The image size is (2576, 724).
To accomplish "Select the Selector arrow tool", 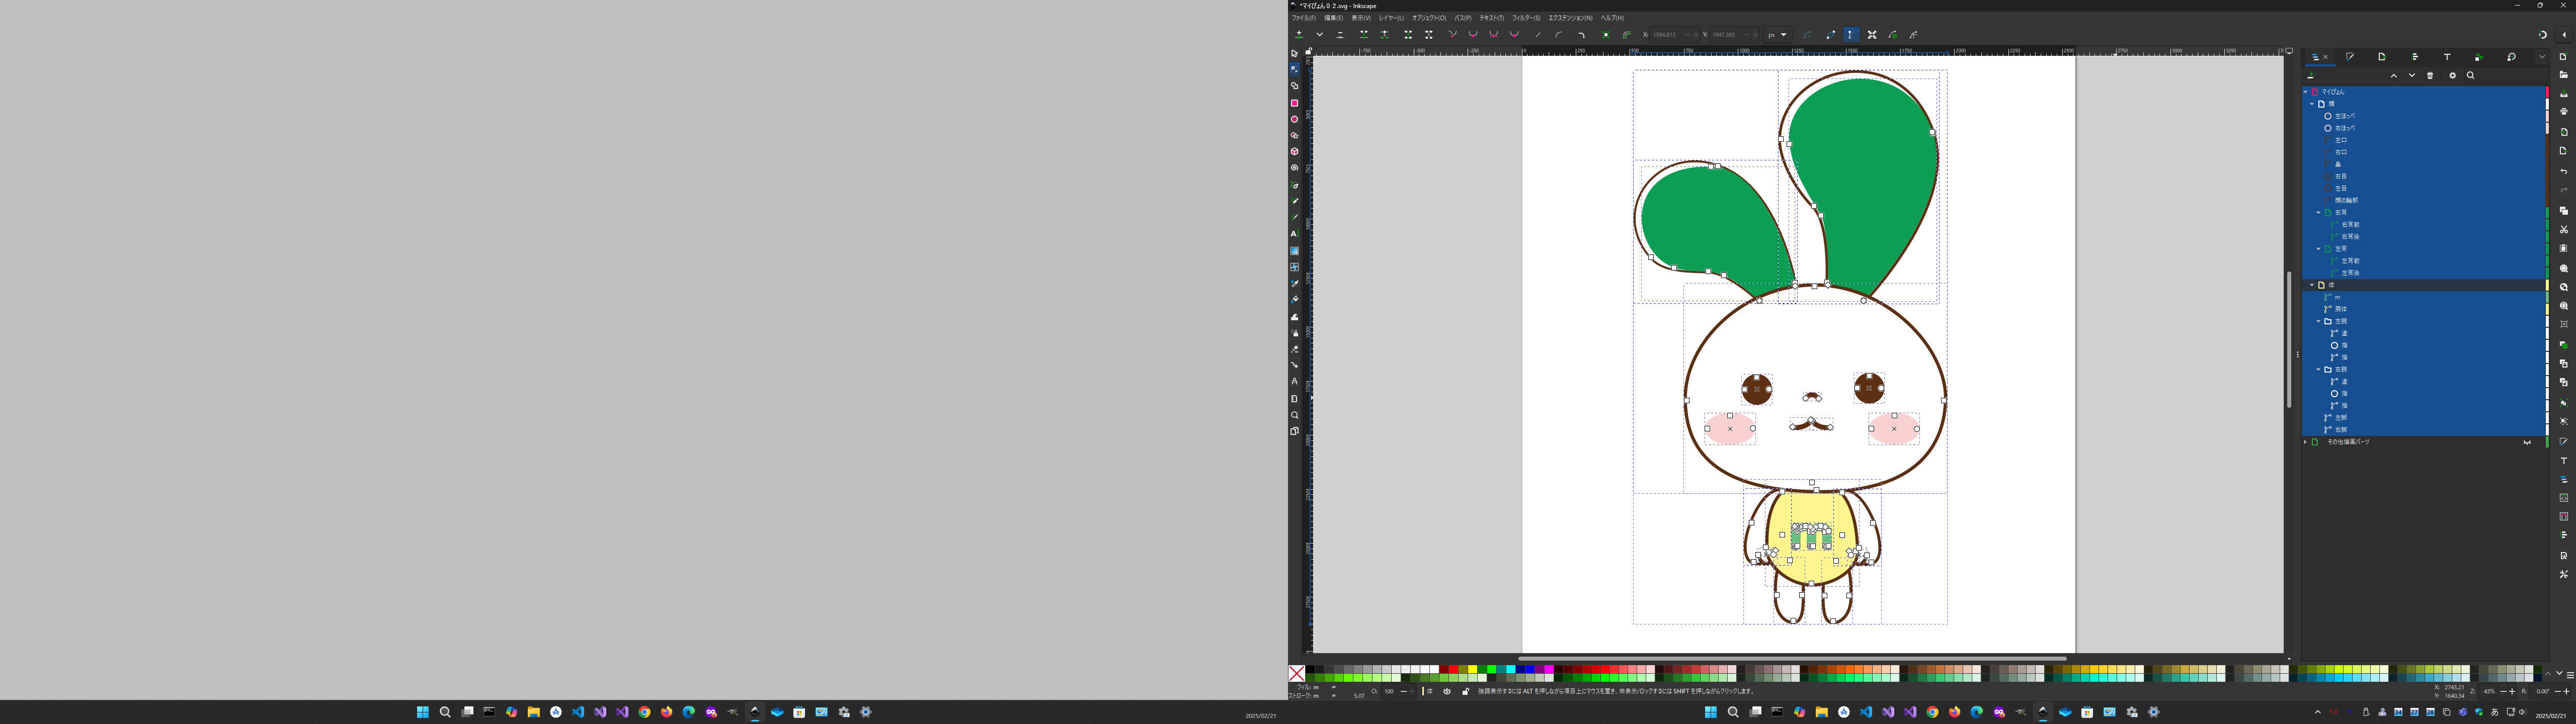I will (x=1294, y=54).
